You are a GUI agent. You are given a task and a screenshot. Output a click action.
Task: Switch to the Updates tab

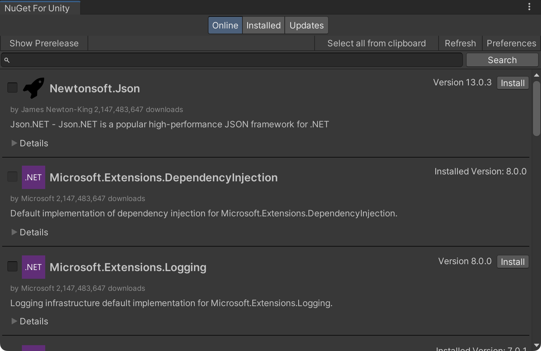tap(306, 25)
